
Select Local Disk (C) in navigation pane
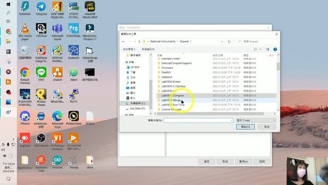coord(136,103)
